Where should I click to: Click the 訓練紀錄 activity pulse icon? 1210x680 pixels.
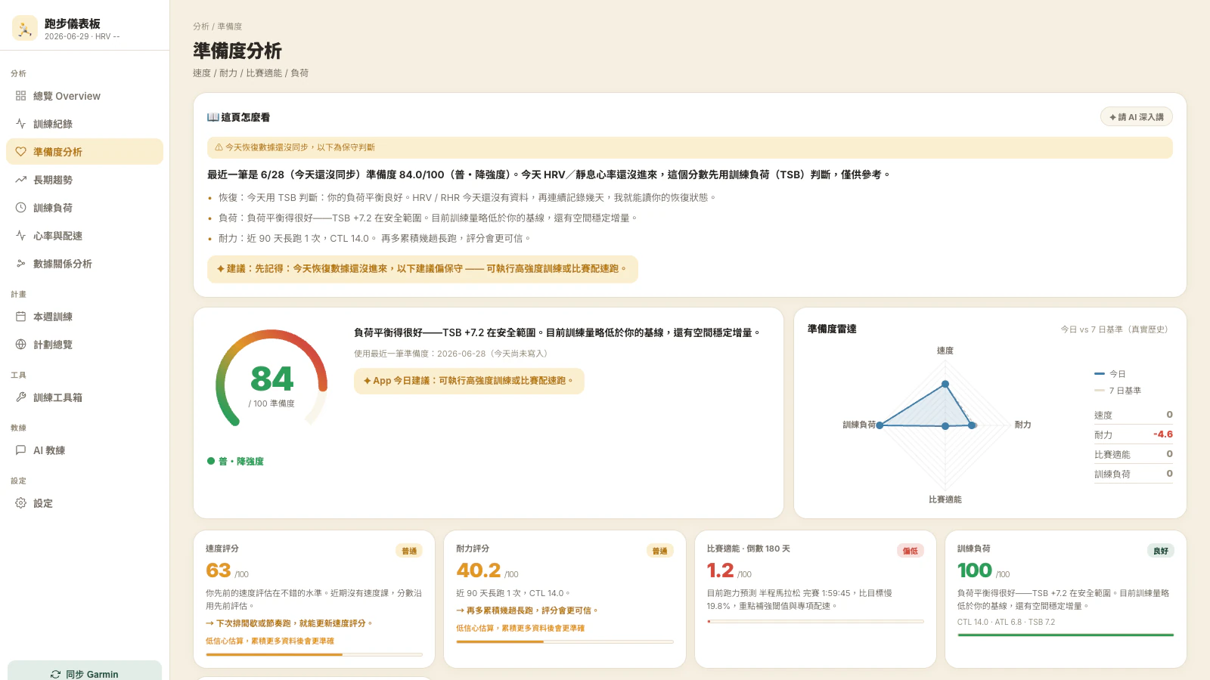click(x=20, y=124)
